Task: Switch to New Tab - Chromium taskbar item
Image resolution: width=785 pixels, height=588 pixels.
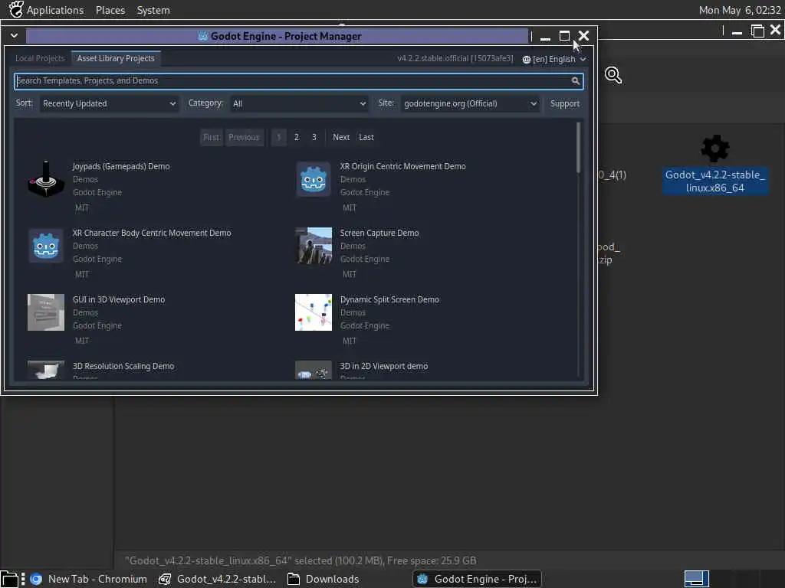Action: point(88,579)
